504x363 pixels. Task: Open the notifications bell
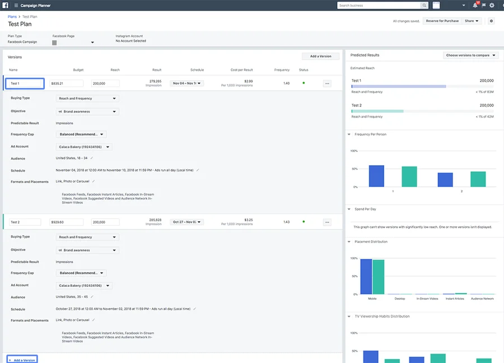475,5
